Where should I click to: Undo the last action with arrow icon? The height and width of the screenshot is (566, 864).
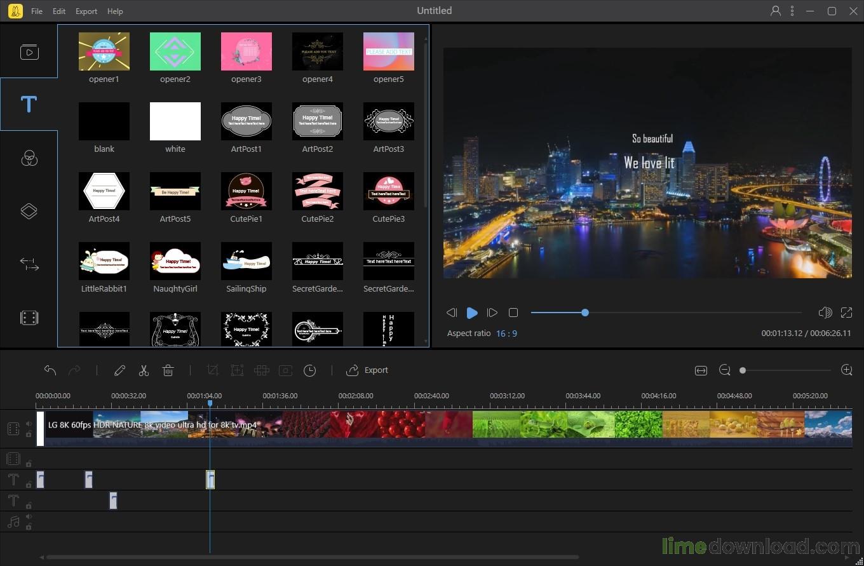point(50,370)
